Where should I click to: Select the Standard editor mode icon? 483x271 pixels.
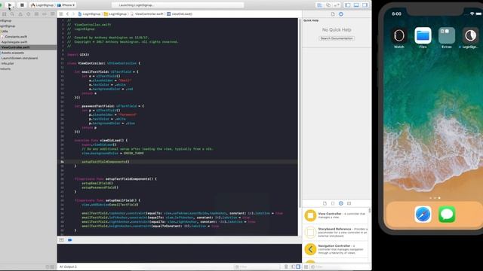tap(320, 5)
